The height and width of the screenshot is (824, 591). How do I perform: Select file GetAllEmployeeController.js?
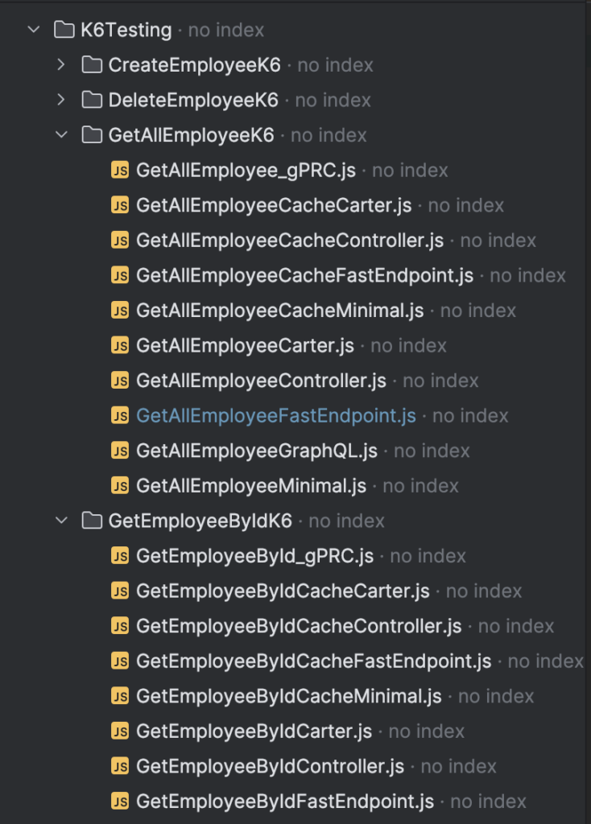[x=262, y=381]
